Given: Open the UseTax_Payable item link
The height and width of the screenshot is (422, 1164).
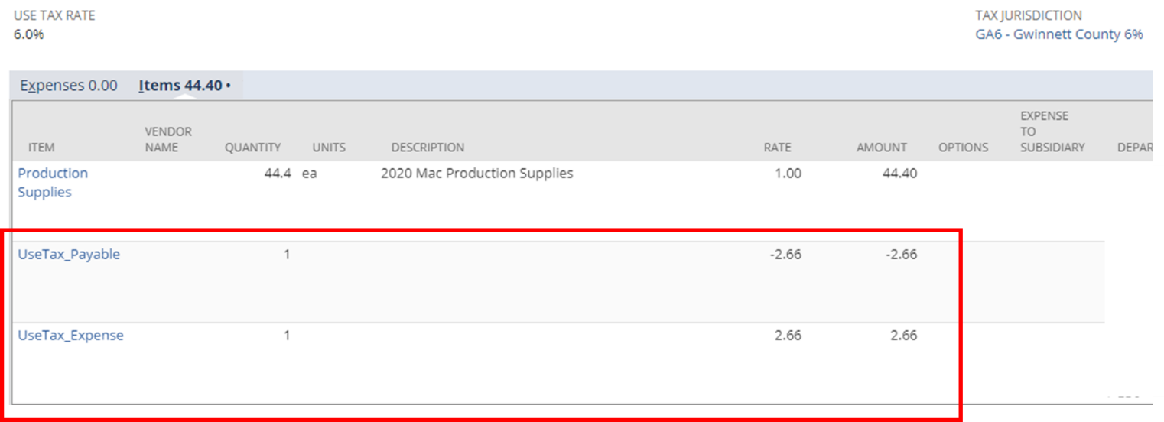Looking at the screenshot, I should coord(69,255).
